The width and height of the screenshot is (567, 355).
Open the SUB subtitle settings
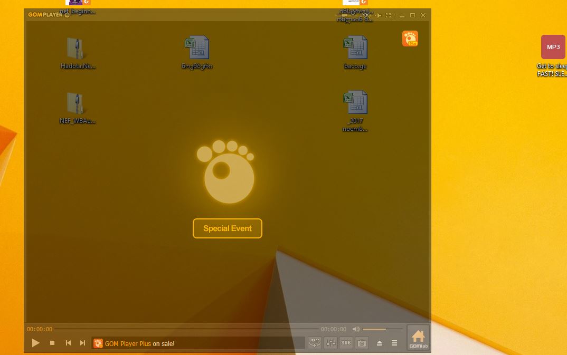coord(346,343)
